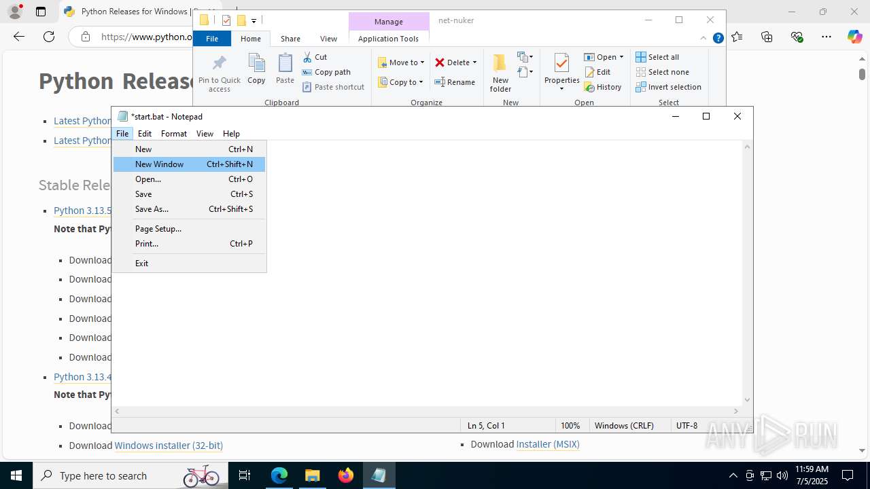
Task: Choose Exit in the Notepad File menu
Action: [x=189, y=263]
